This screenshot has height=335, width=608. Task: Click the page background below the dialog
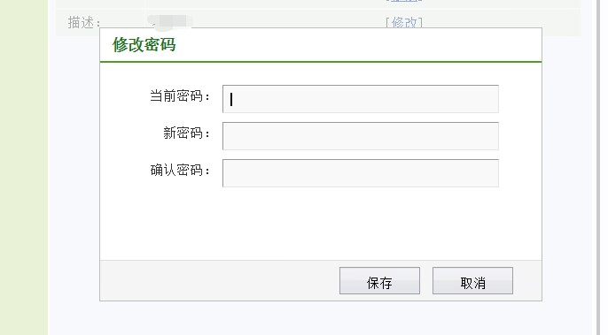pos(321,318)
